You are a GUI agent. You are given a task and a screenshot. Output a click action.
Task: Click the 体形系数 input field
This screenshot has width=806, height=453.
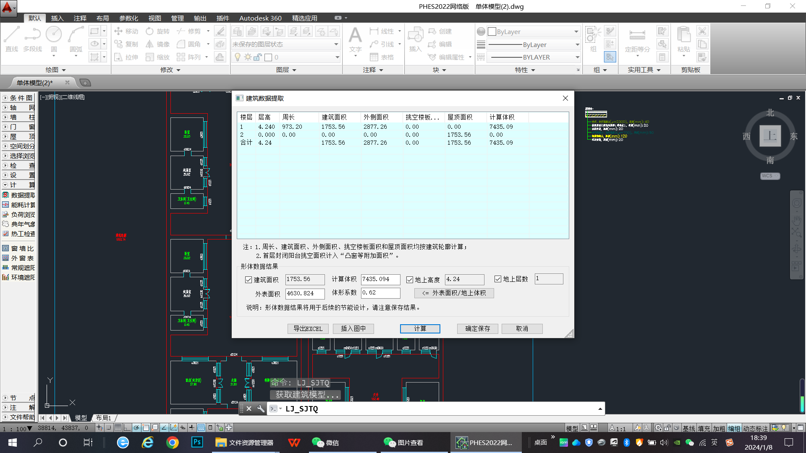[380, 293]
